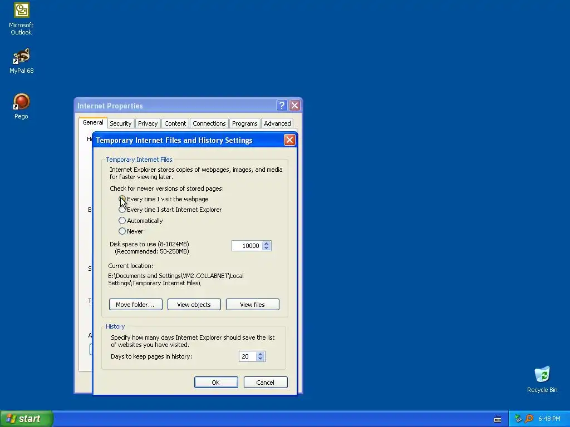Click the 6:48 PM taskbar clock
570x427 pixels.
[x=549, y=419]
